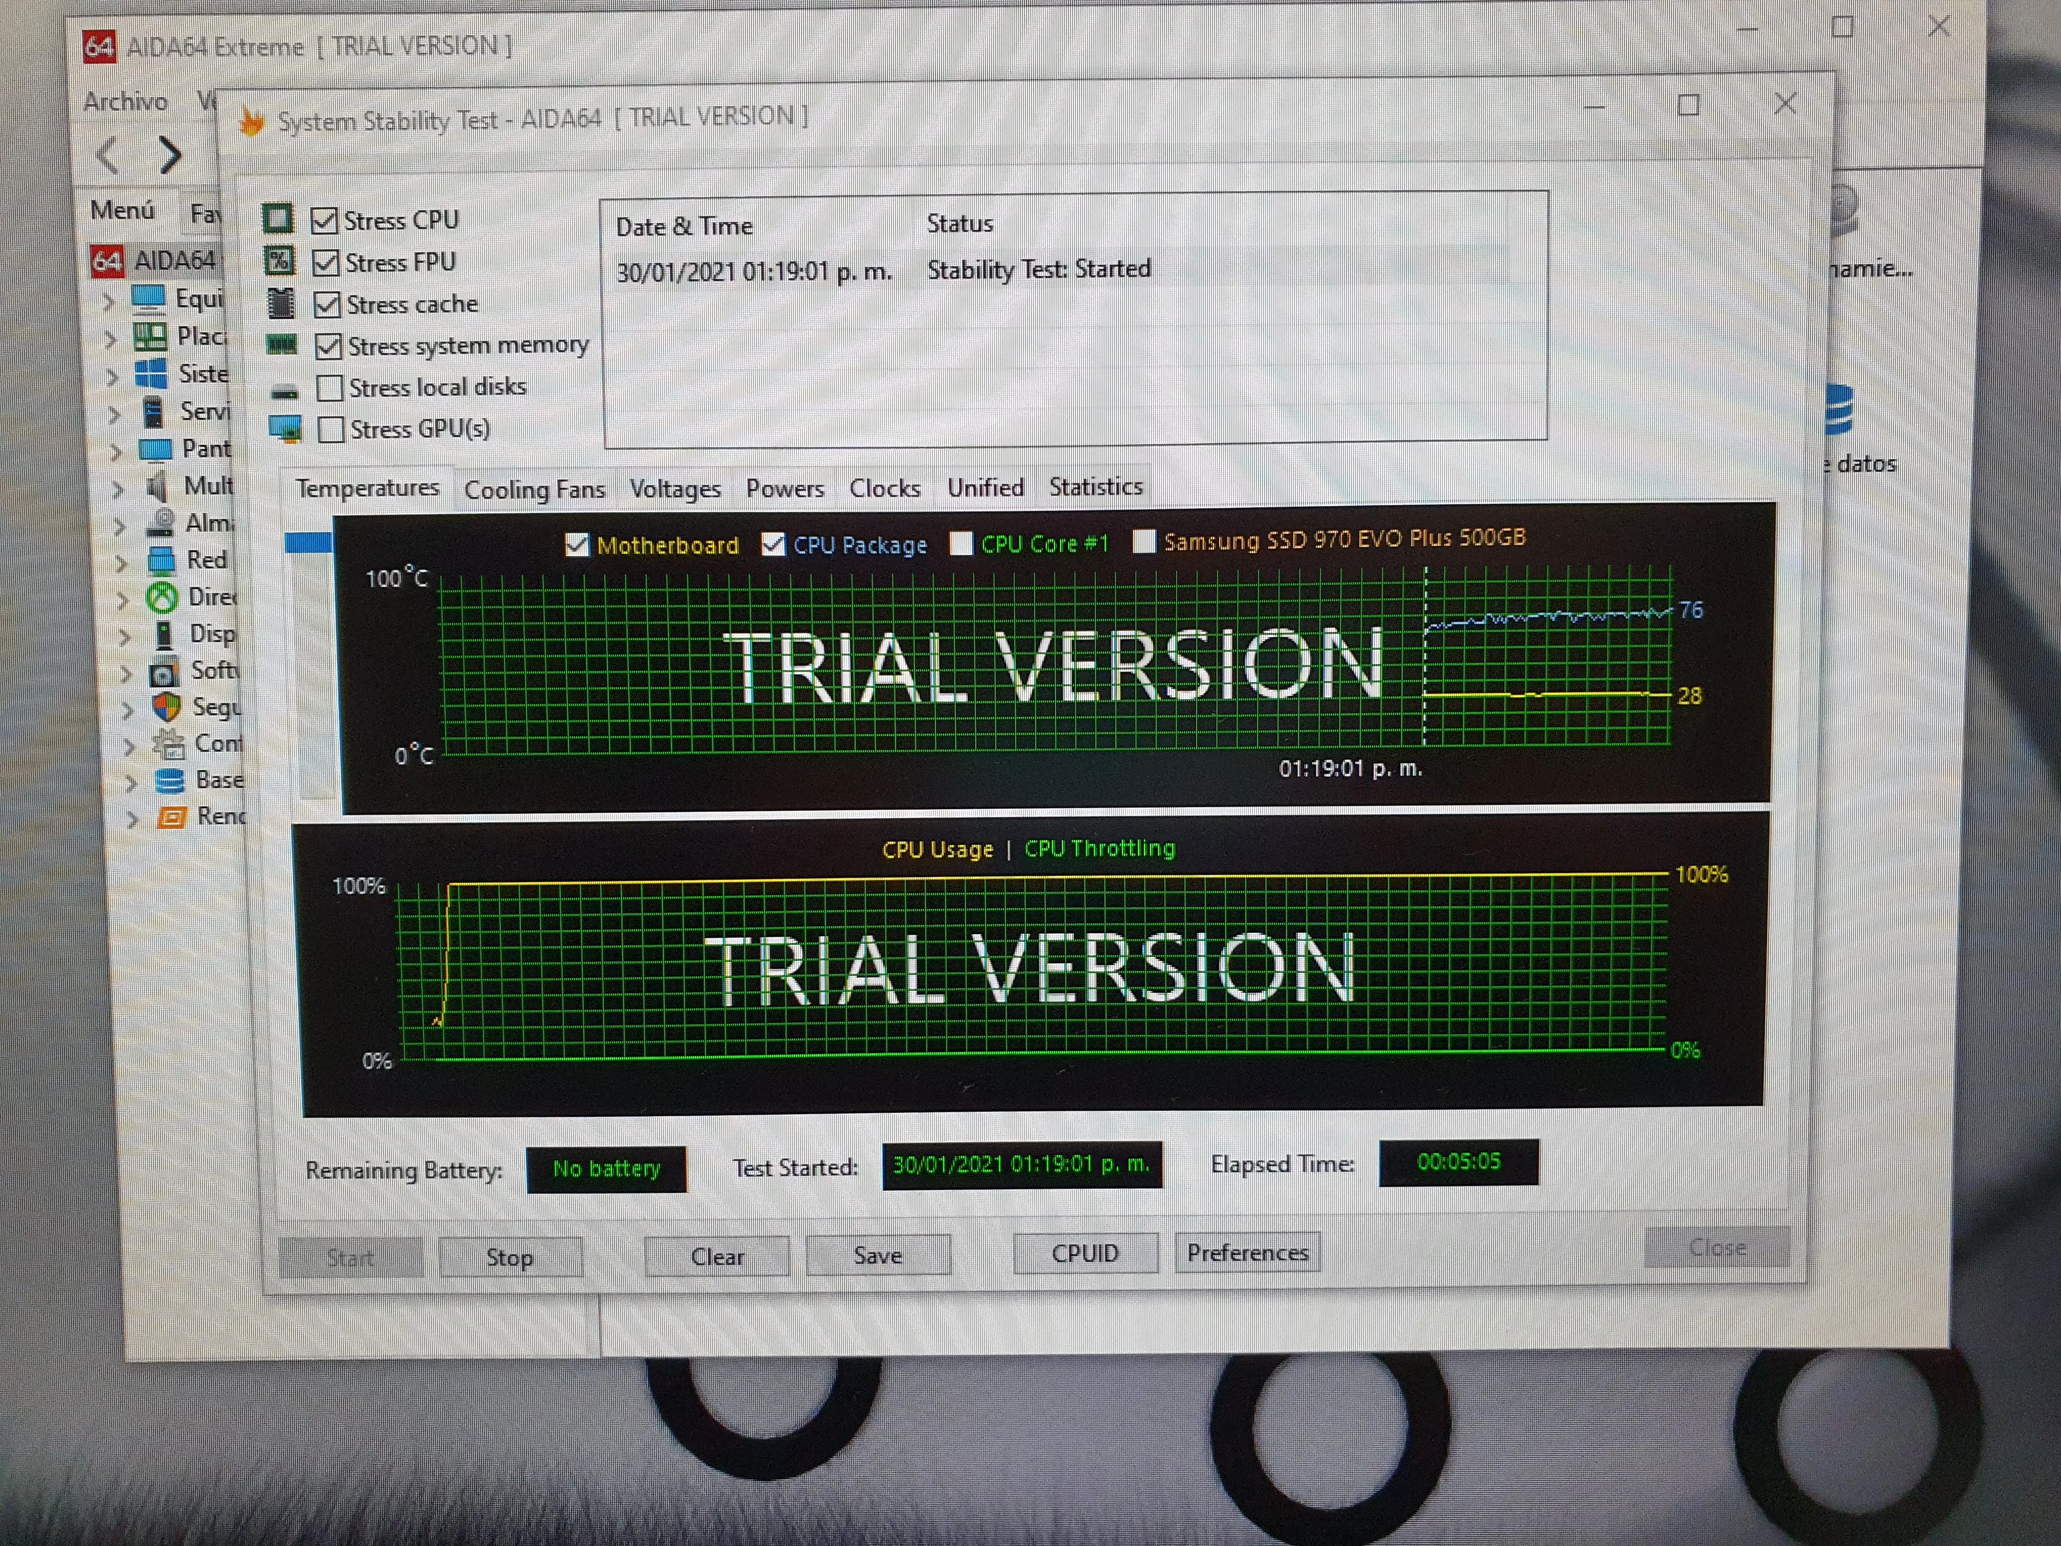Image resolution: width=2061 pixels, height=1546 pixels.
Task: Click the Stress GPU monitor icon
Action: click(285, 429)
